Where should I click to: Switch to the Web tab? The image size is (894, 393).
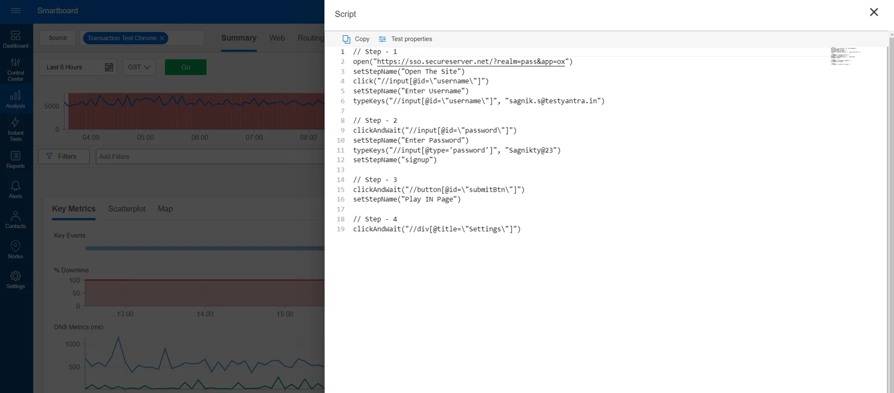click(277, 38)
